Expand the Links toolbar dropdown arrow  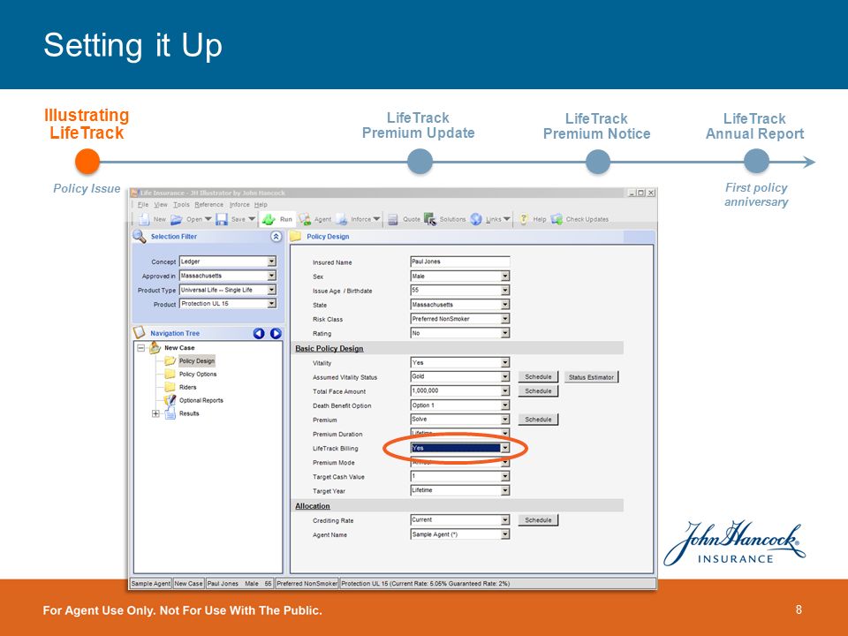[507, 219]
